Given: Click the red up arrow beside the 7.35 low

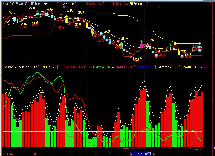Looking at the screenshot, I should tap(130, 57).
